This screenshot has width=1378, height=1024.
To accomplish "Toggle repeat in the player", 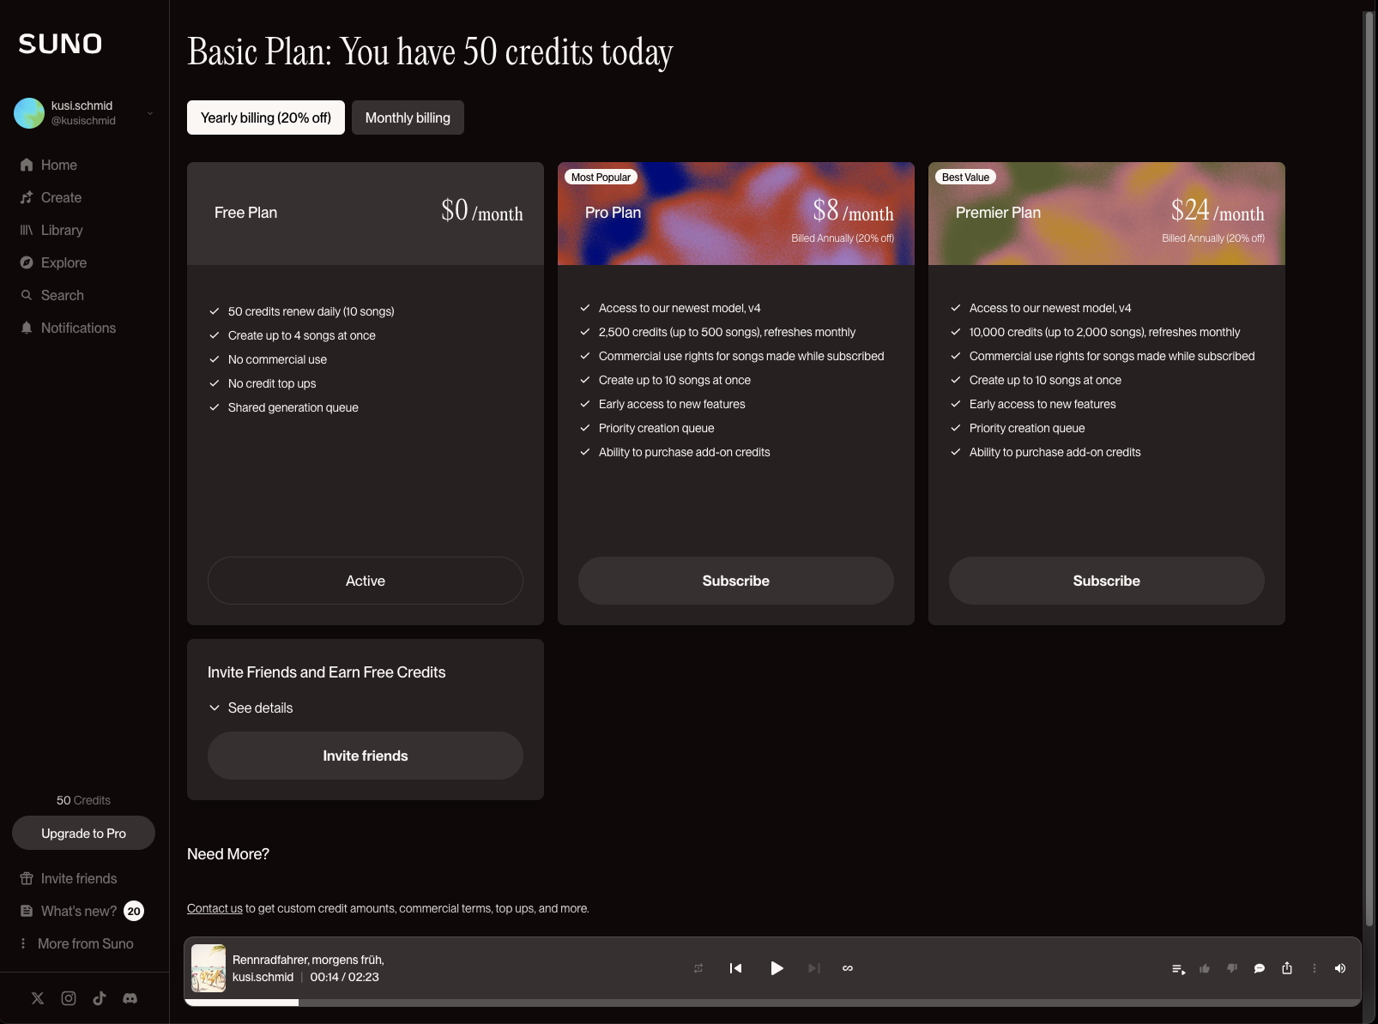I will (698, 968).
